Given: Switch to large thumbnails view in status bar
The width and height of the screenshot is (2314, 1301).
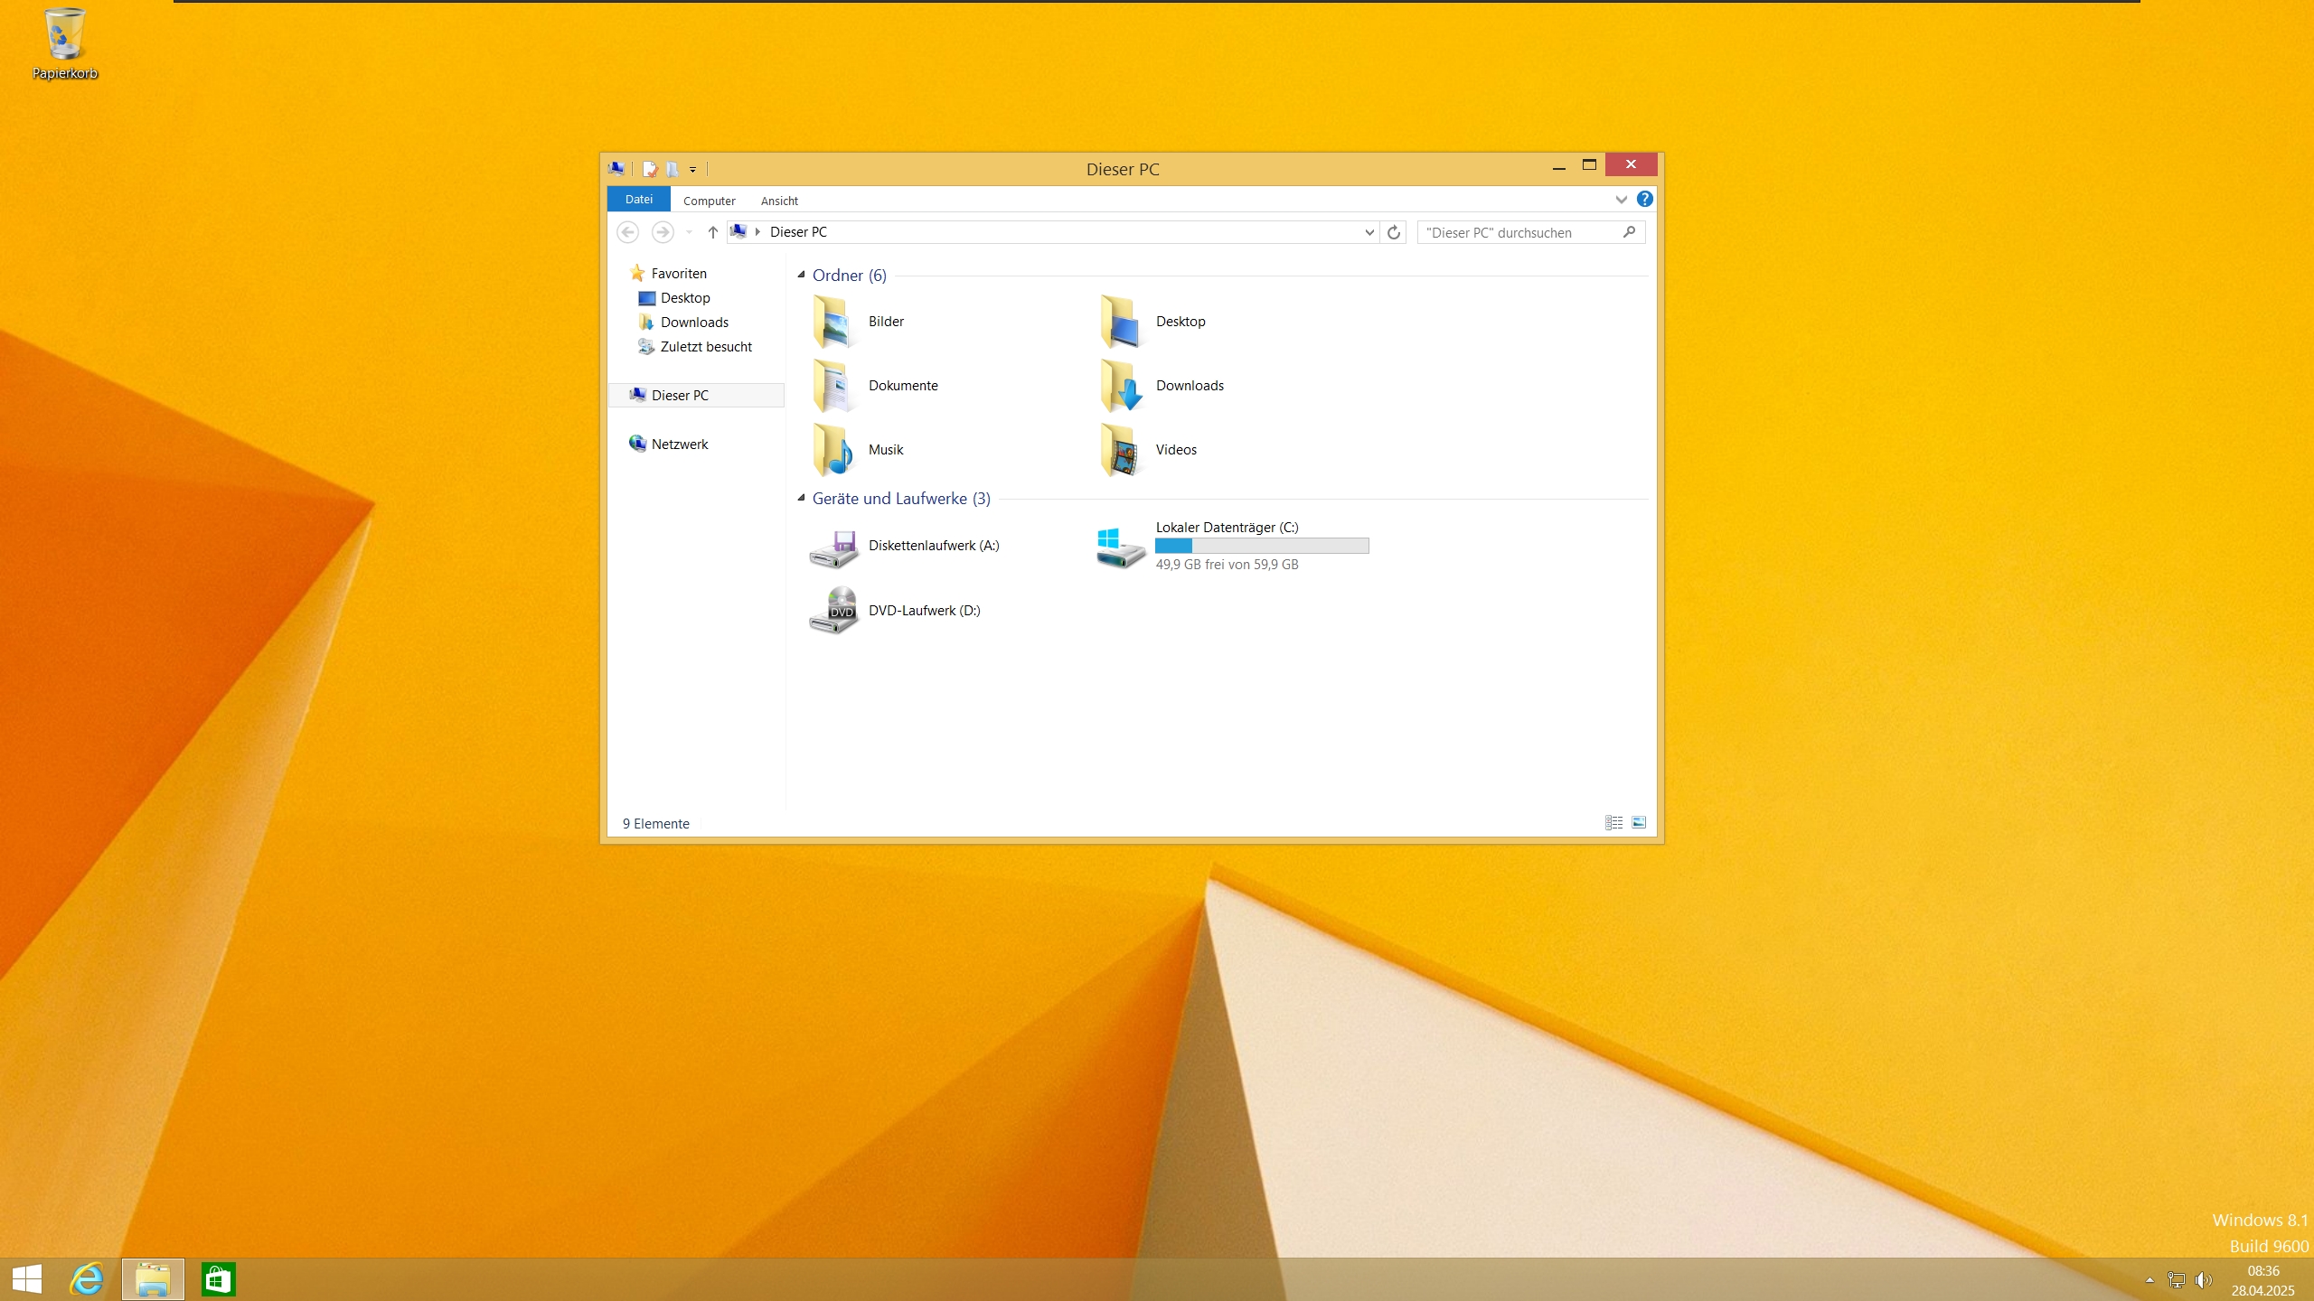Looking at the screenshot, I should [x=1639, y=823].
